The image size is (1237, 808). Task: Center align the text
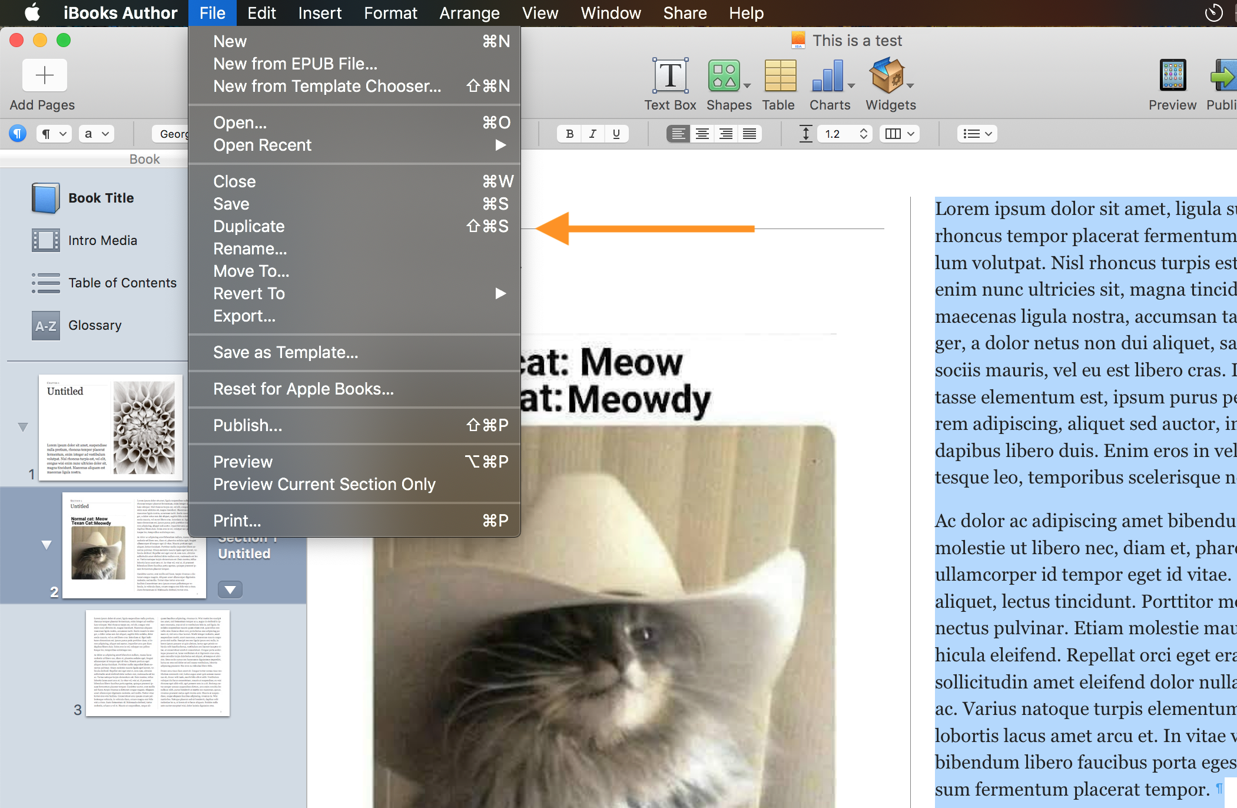click(702, 134)
